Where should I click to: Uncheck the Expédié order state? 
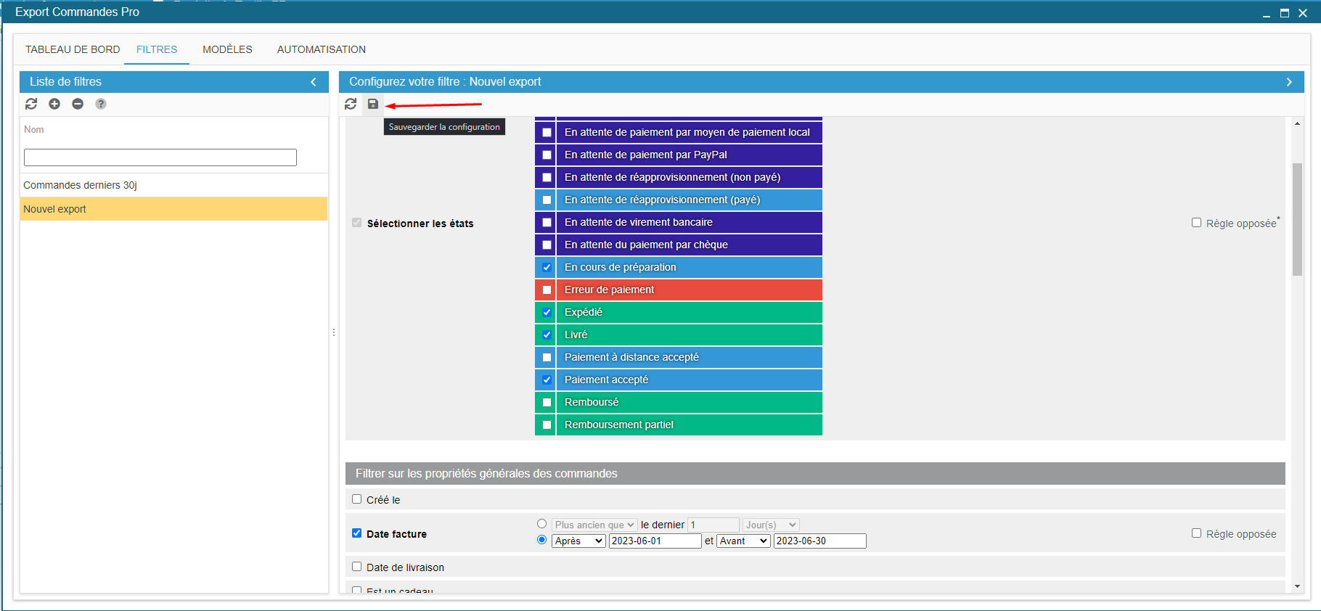[547, 313]
